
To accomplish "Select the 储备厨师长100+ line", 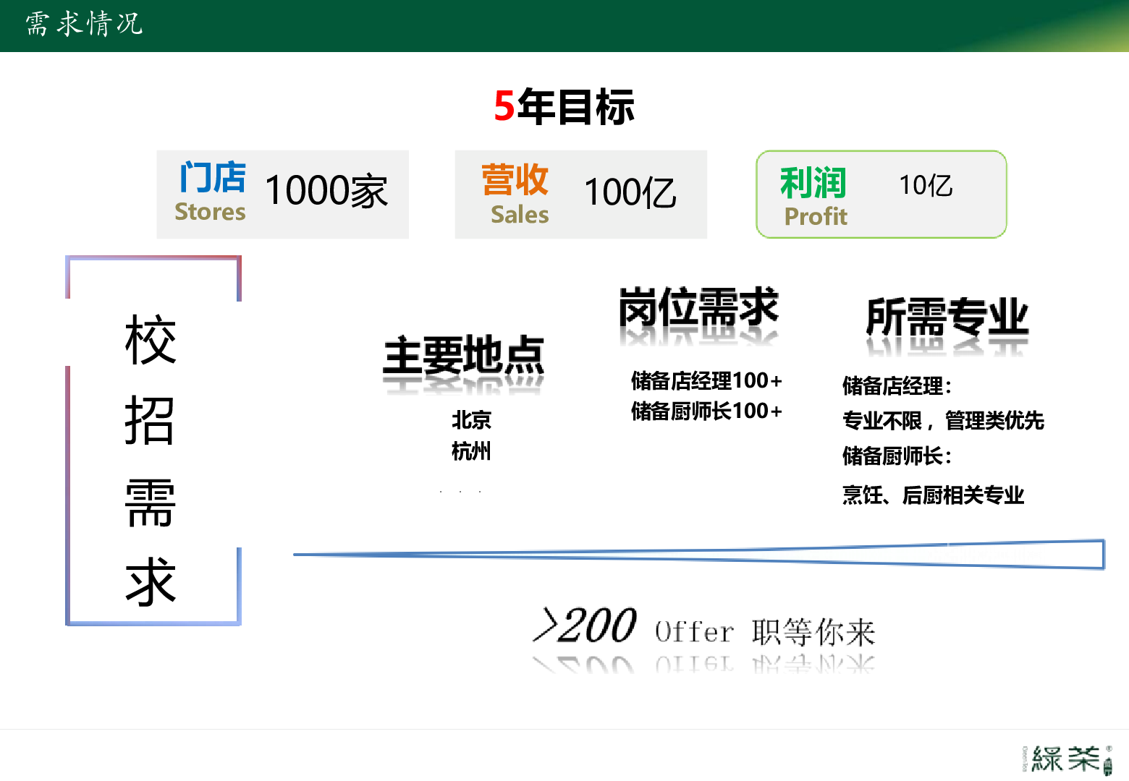I will click(706, 411).
